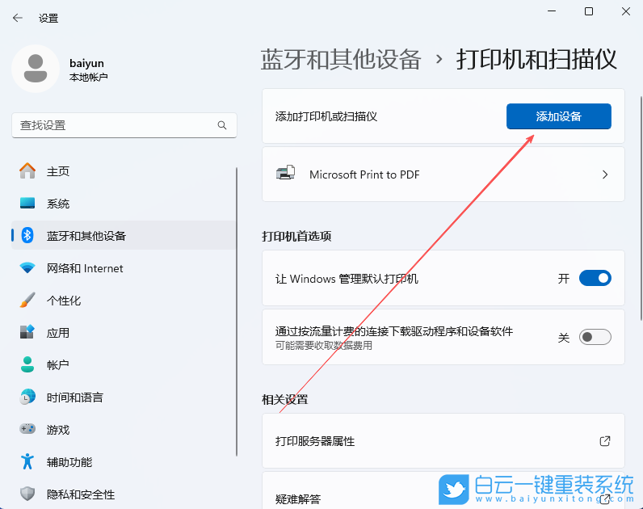Turn off 让 Windows 管理默认打印机 toggle

pos(595,278)
